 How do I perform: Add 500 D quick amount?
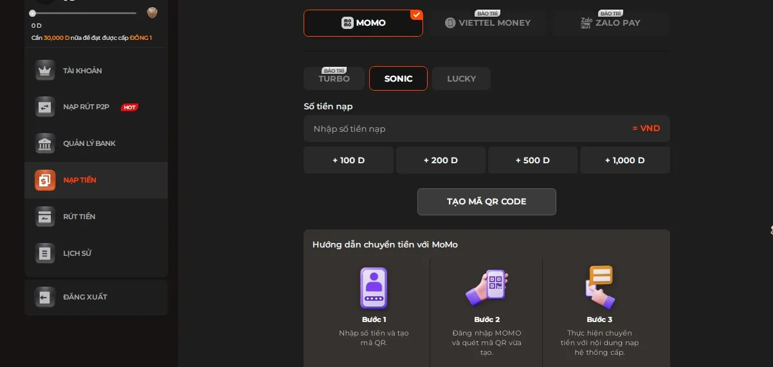pos(532,160)
